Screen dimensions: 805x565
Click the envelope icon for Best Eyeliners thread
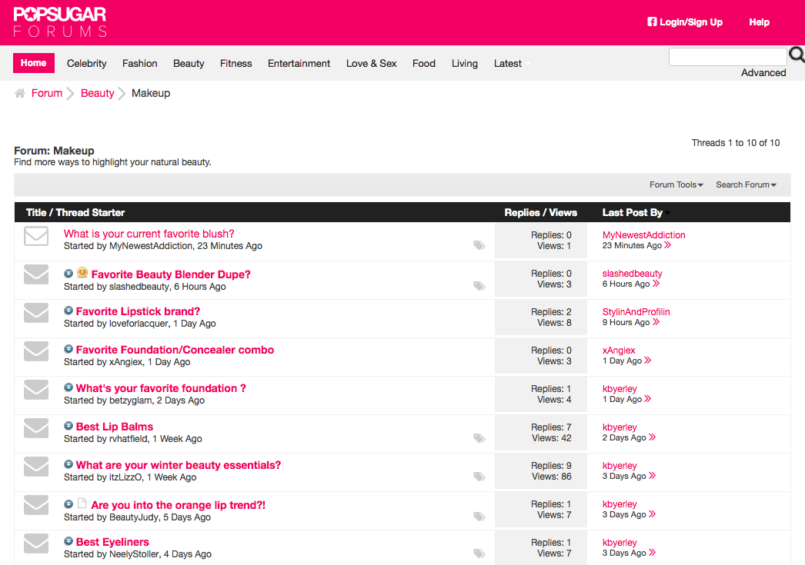coord(36,543)
